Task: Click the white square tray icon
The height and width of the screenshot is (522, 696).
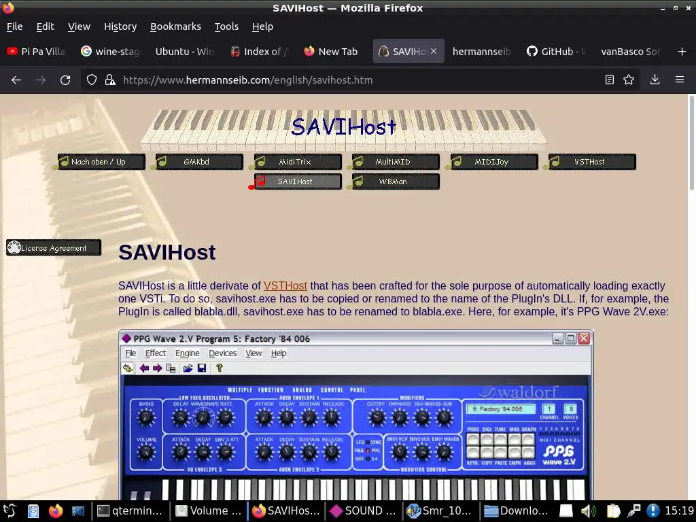Action: tap(566, 511)
